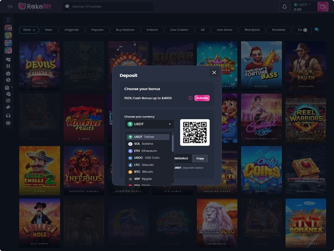Screen dimensions: 334x251
Task: Switch to the Live Casino tab
Action: click(179, 30)
